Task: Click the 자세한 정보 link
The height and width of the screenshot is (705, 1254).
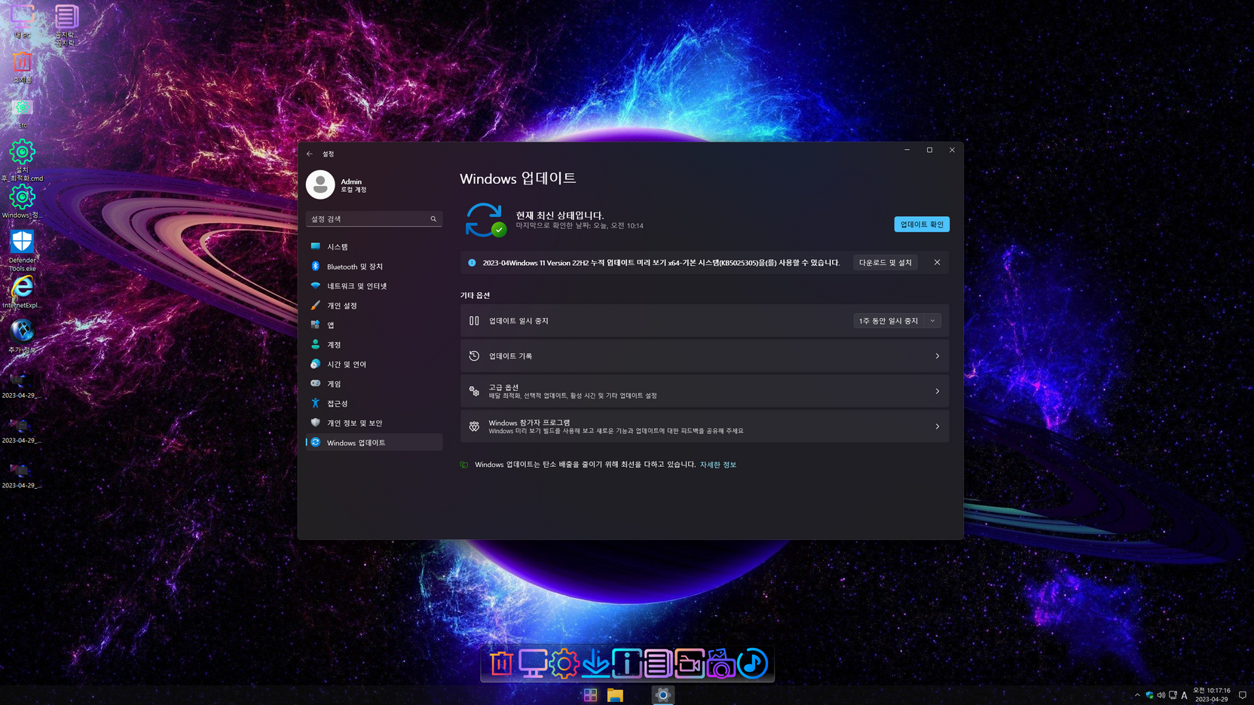Action: [x=718, y=465]
